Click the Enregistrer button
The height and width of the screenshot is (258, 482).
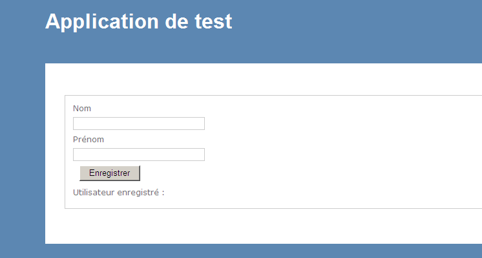110,173
